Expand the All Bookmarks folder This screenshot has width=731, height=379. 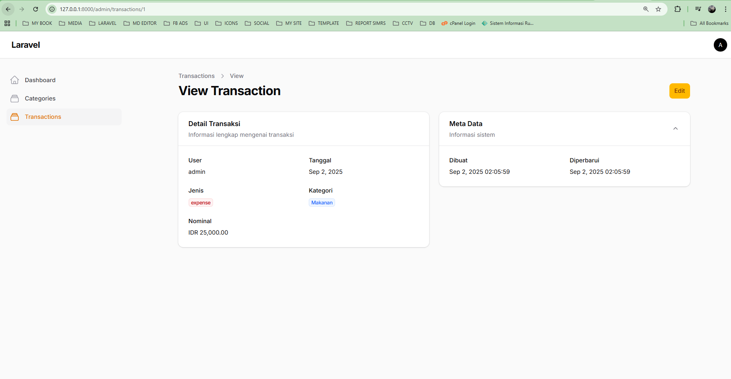tap(709, 23)
